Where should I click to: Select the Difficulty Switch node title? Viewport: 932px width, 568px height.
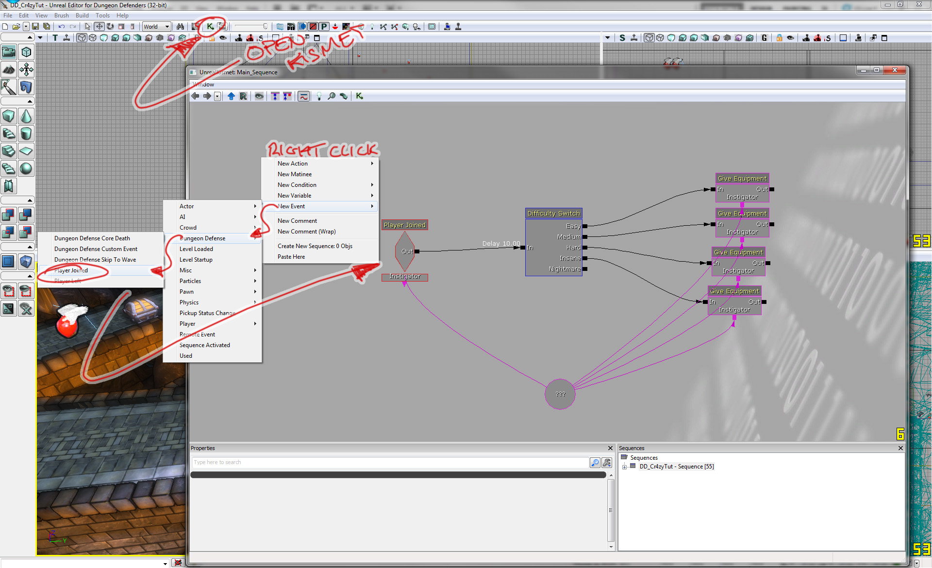click(x=553, y=214)
